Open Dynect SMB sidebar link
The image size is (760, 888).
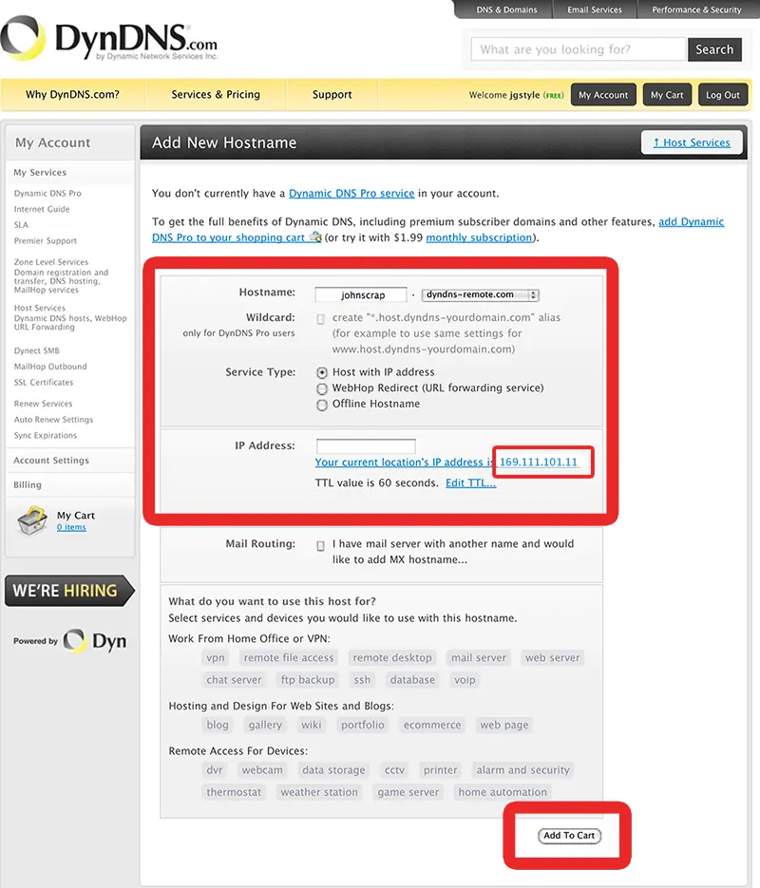point(36,350)
